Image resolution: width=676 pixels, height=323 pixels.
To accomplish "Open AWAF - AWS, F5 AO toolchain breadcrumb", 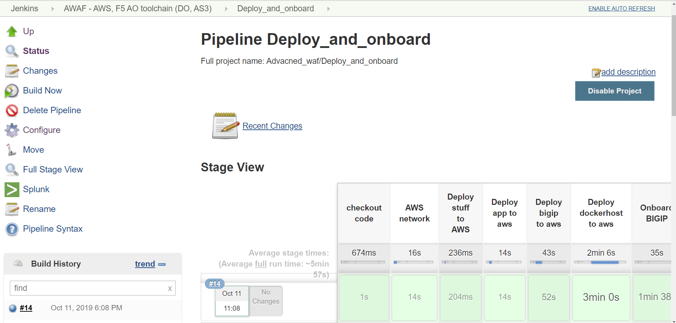I will pos(138,8).
